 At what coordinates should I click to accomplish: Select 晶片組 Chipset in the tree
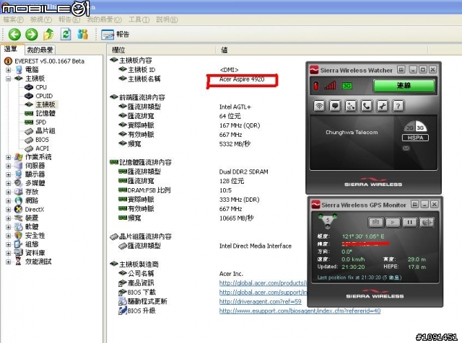(45, 131)
